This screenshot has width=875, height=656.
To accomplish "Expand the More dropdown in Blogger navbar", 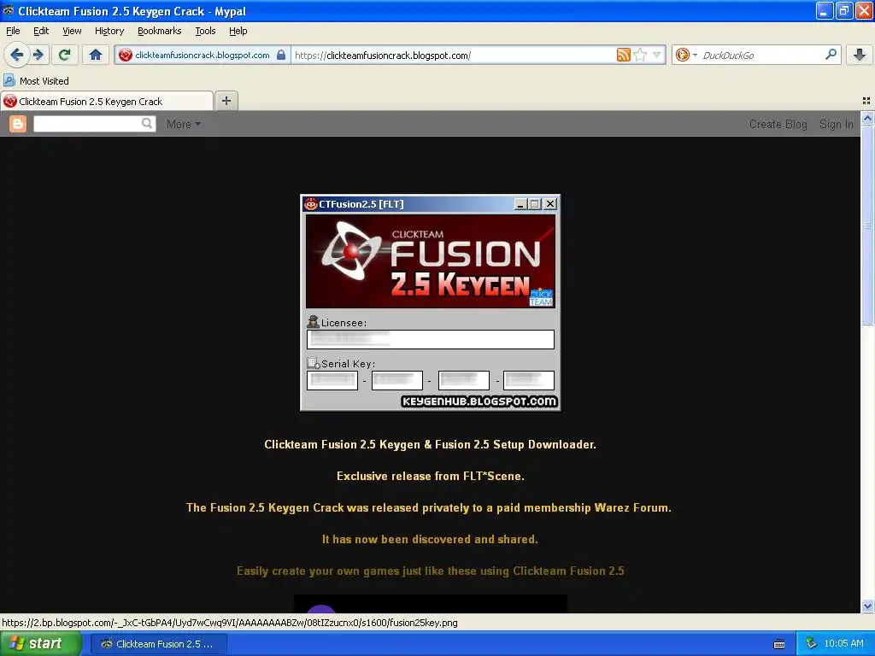I will point(183,124).
